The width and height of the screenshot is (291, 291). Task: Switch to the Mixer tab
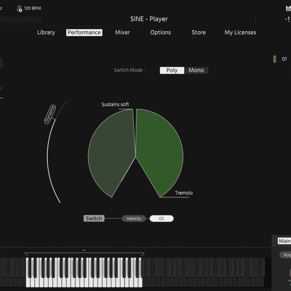coord(123,32)
